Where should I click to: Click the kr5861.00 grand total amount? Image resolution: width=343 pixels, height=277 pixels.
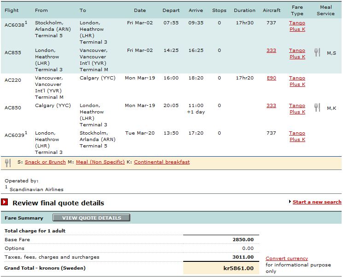[238, 268]
